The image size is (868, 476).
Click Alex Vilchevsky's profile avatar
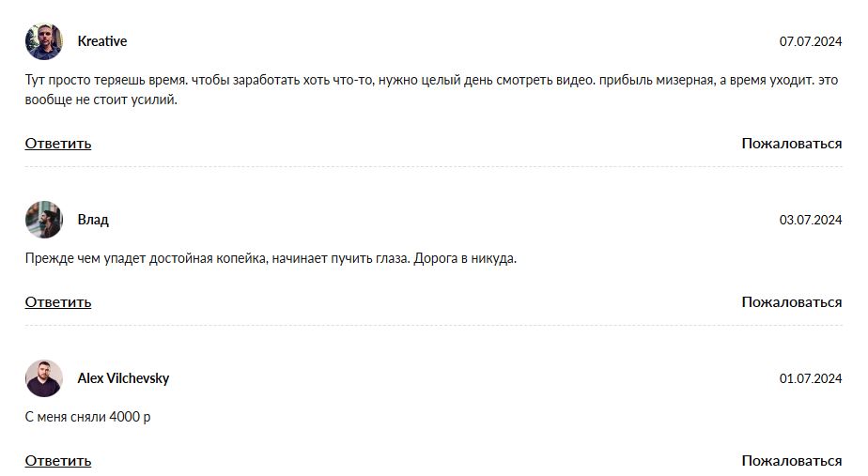pyautogui.click(x=43, y=378)
